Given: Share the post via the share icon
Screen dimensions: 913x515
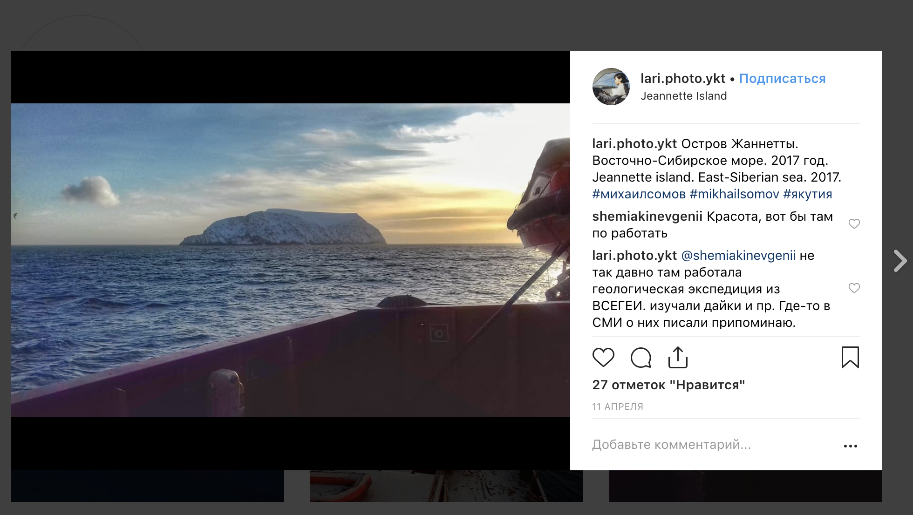Looking at the screenshot, I should pos(678,357).
